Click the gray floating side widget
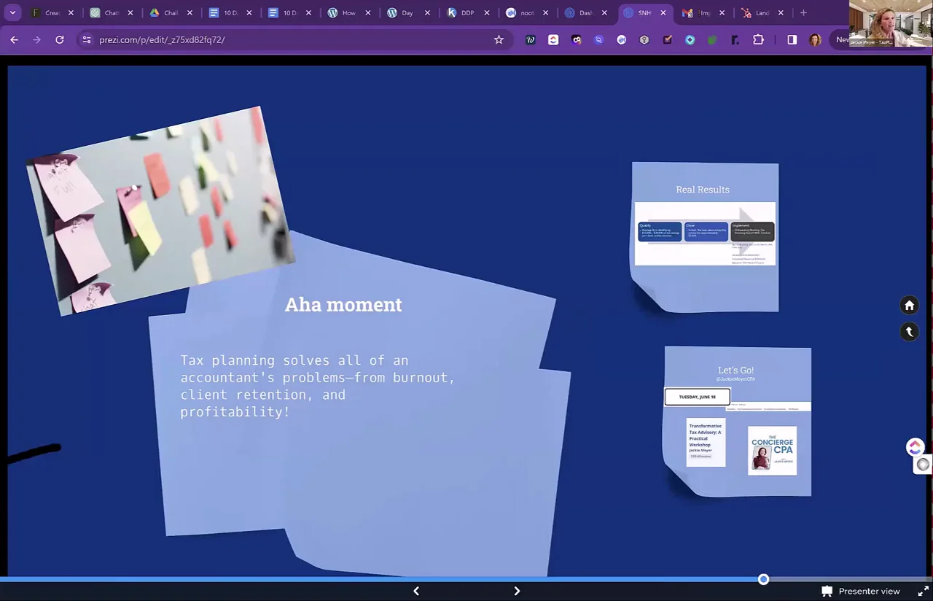 [x=924, y=464]
